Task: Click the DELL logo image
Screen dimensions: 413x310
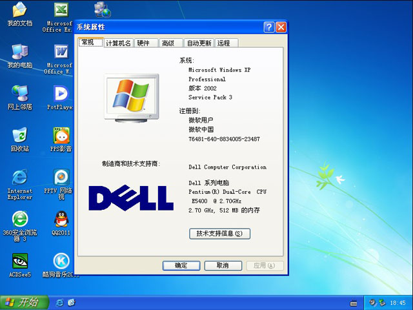Action: pyautogui.click(x=131, y=198)
